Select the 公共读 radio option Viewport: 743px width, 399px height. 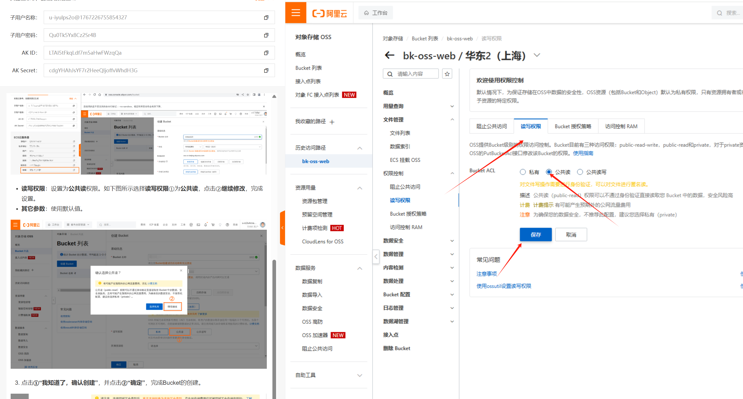coord(549,172)
